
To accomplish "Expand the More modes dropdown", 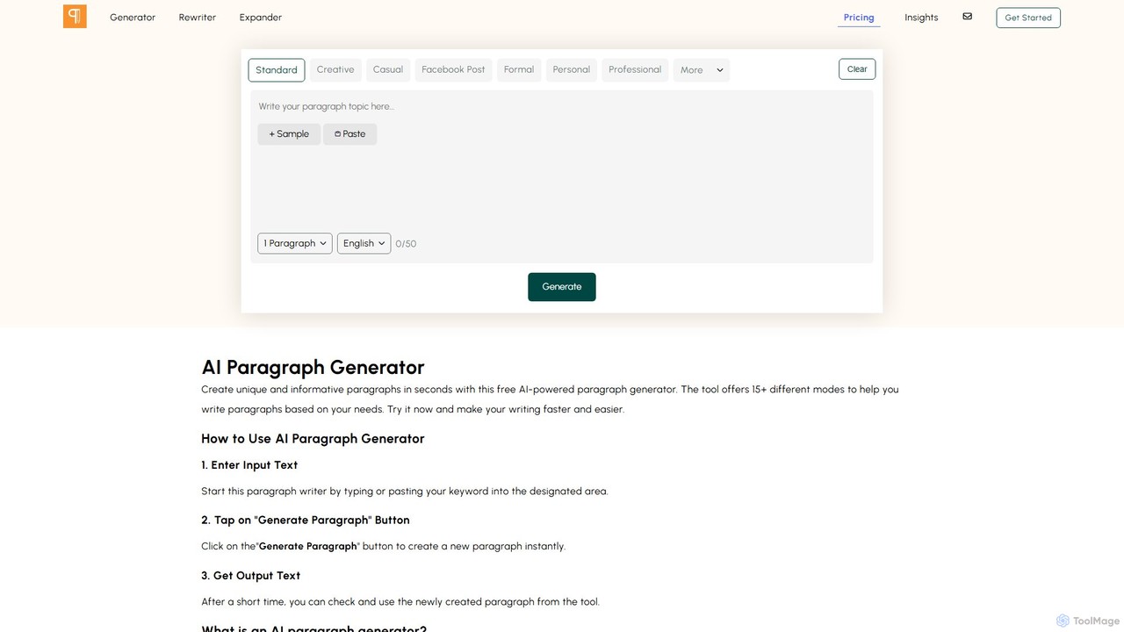I will click(x=702, y=70).
